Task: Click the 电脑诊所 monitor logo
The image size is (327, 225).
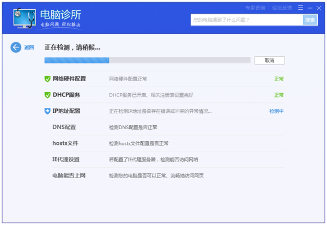Action: tap(25, 19)
